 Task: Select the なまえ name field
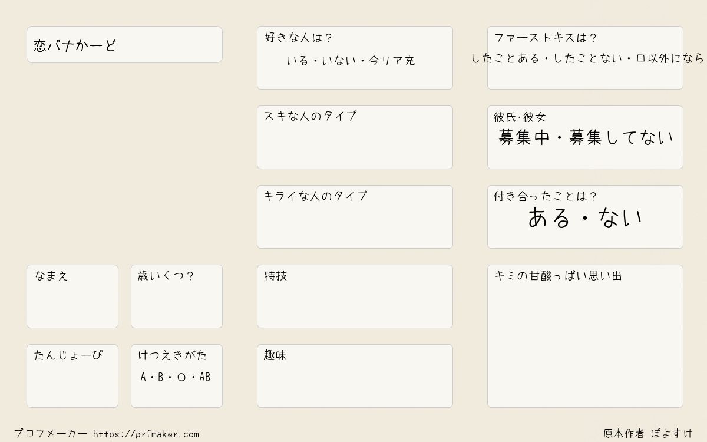(x=72, y=296)
